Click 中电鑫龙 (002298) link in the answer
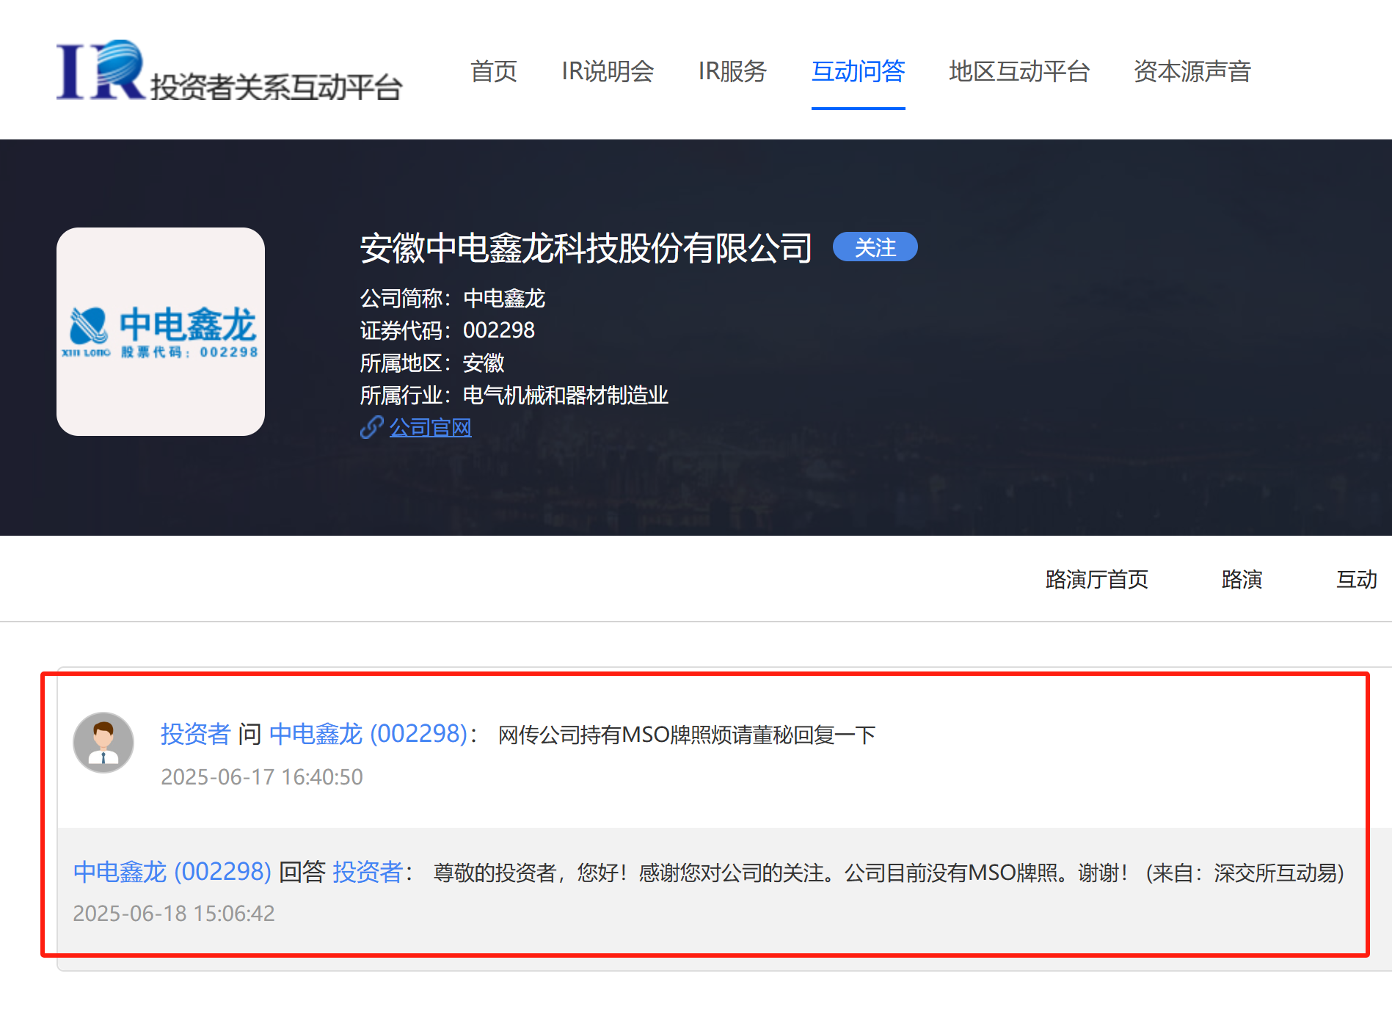Image resolution: width=1392 pixels, height=1012 pixels. coord(172,872)
